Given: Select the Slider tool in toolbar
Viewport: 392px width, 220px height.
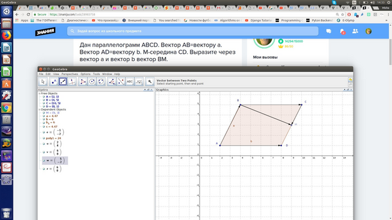Looking at the screenshot, I should [139, 81].
